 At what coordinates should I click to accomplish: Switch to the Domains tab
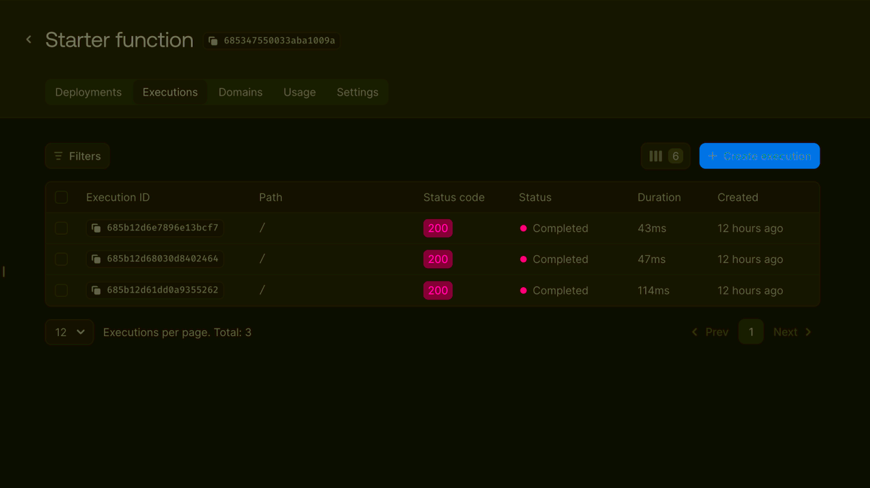(x=240, y=92)
